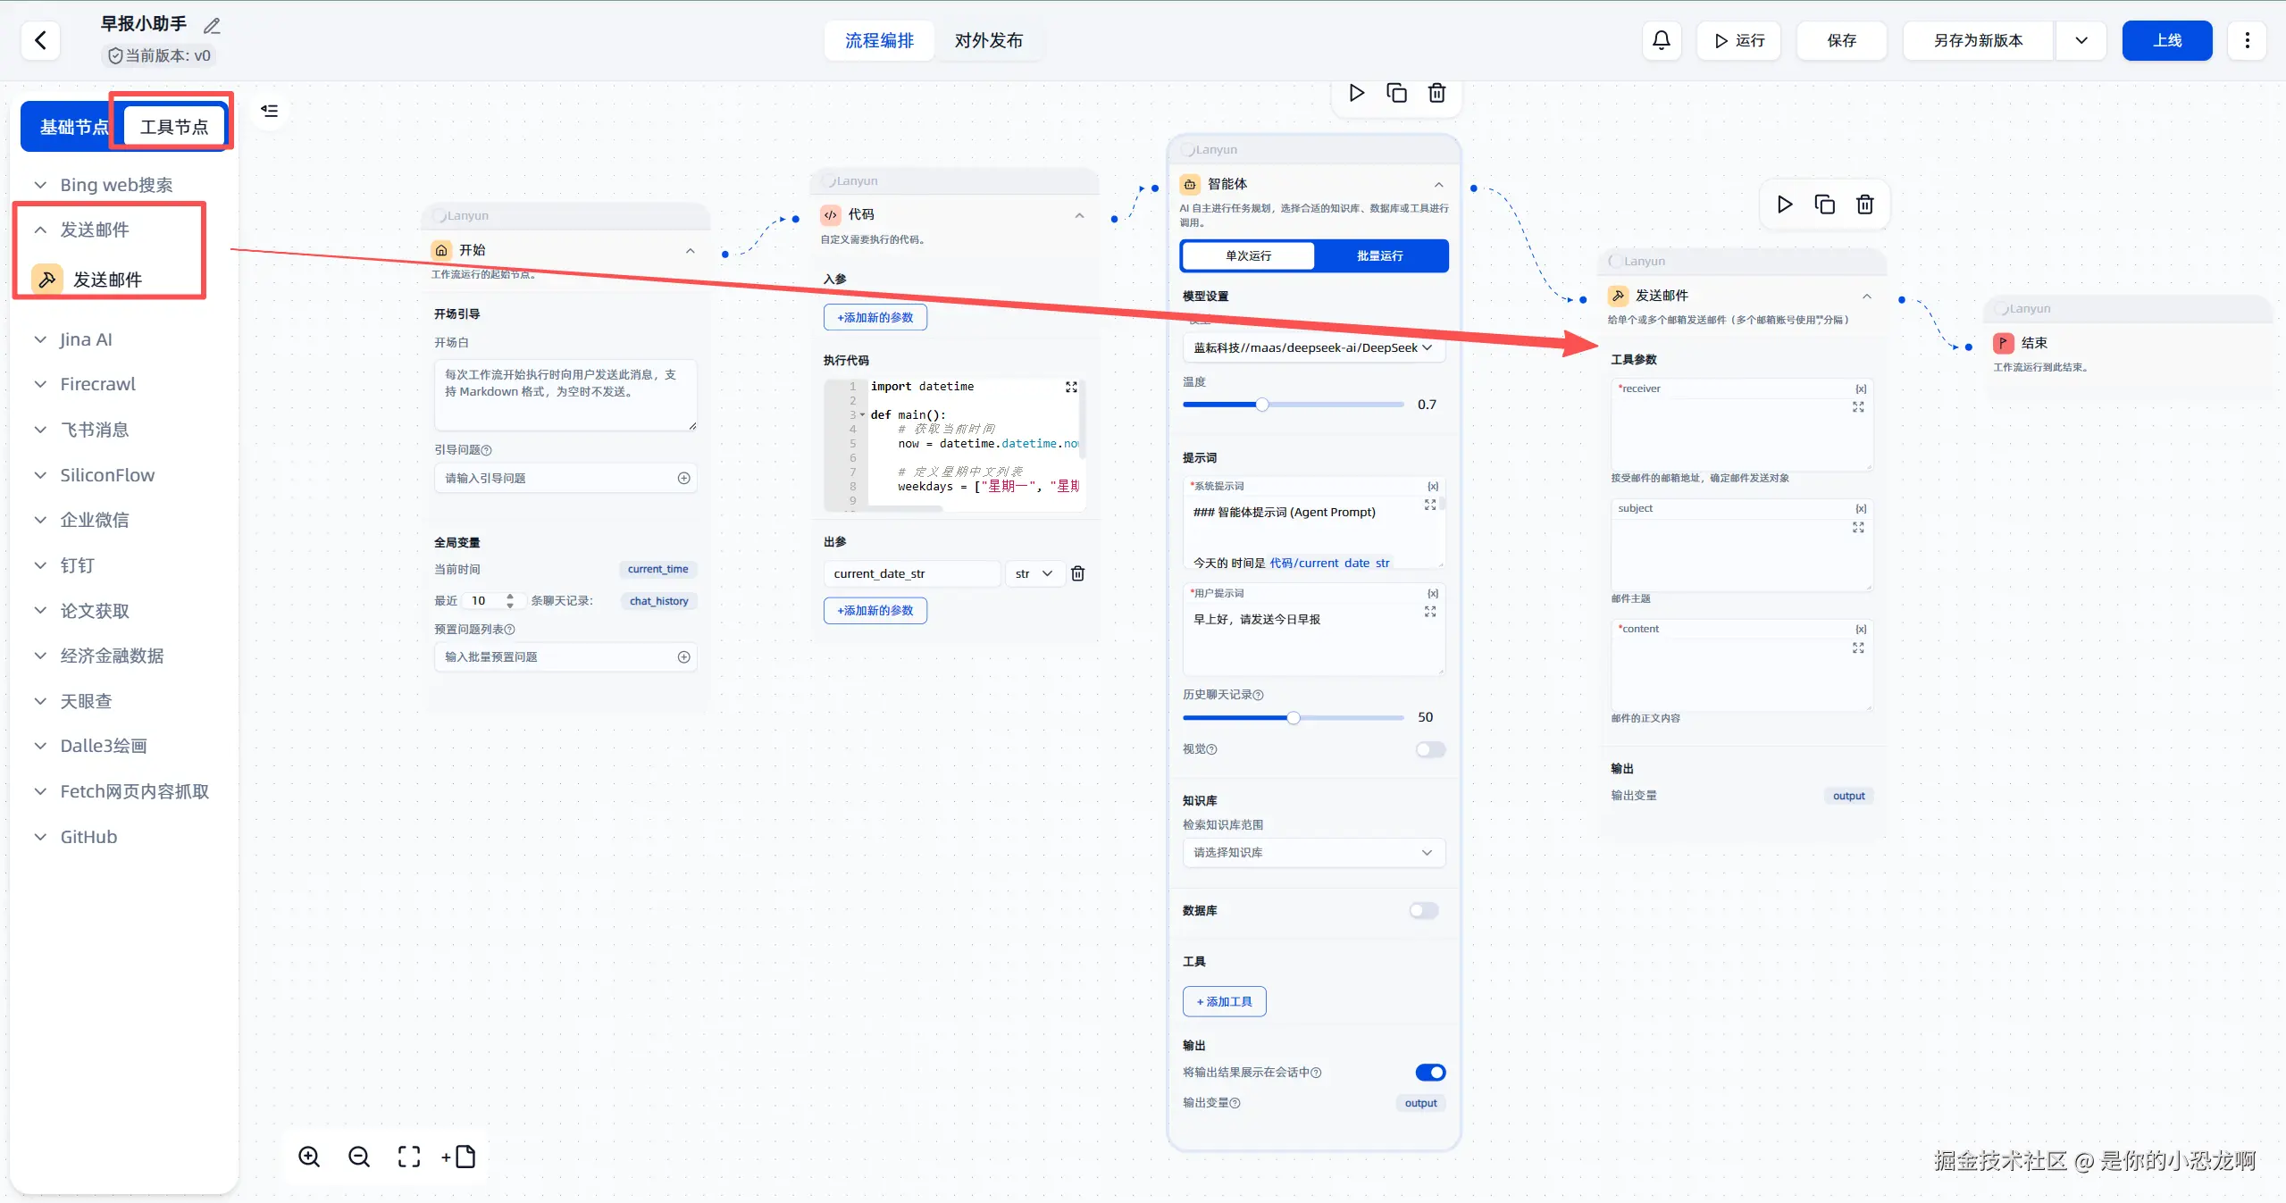Collapse the left sidebar panel icon
This screenshot has width=2286, height=1203.
(x=269, y=111)
